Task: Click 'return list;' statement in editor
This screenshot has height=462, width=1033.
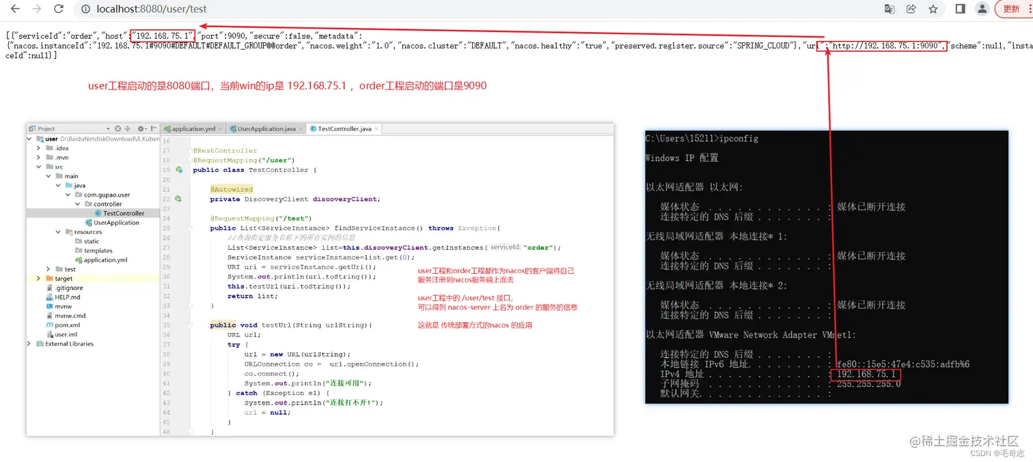Action: pos(253,296)
